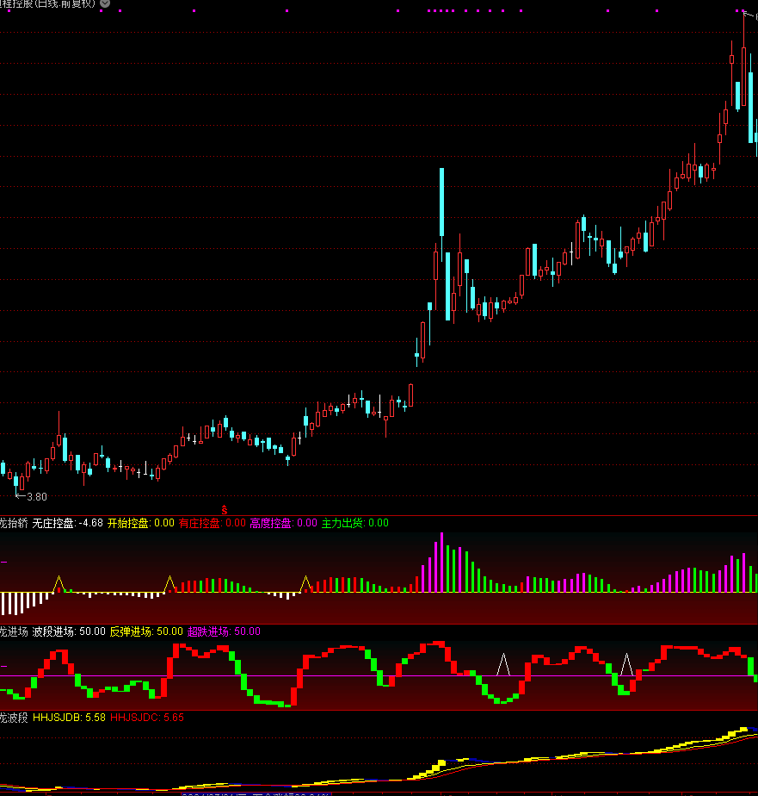
Task: Select the HHJSJDC red indicator label
Action: pyautogui.click(x=147, y=717)
